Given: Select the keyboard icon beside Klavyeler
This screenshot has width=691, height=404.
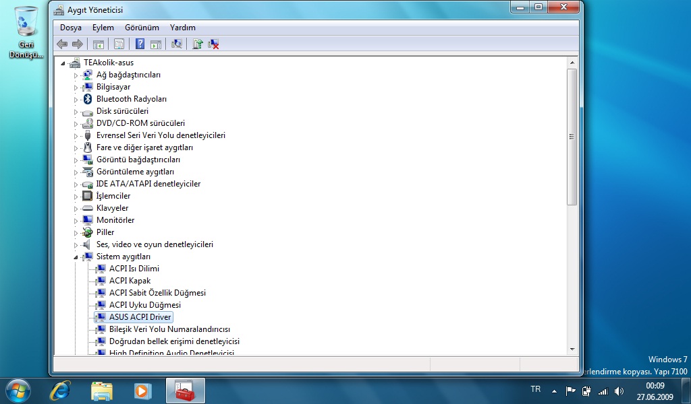Looking at the screenshot, I should point(88,208).
